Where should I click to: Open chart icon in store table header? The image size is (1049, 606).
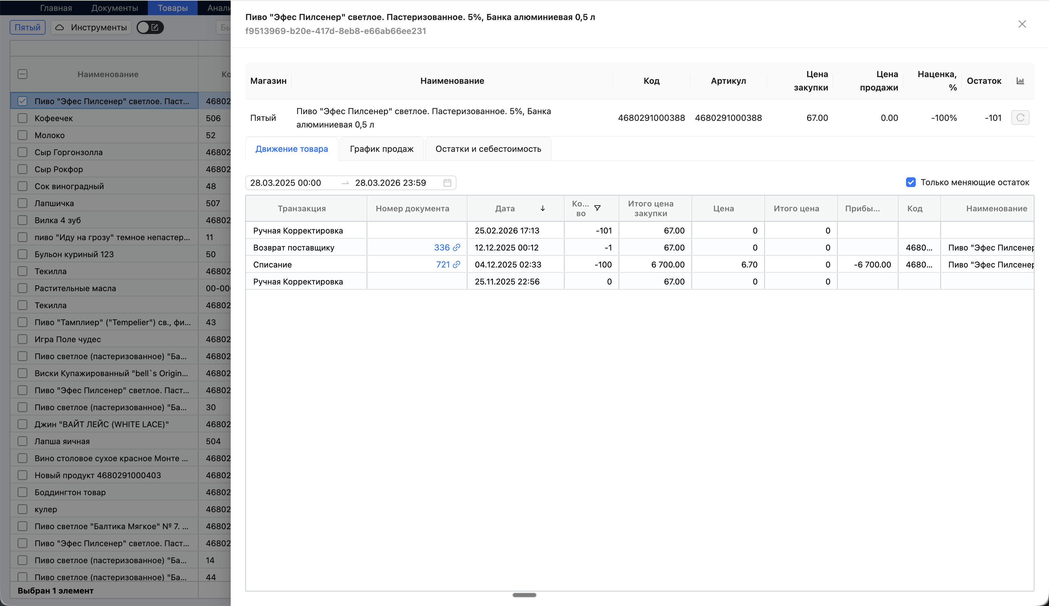click(1020, 81)
